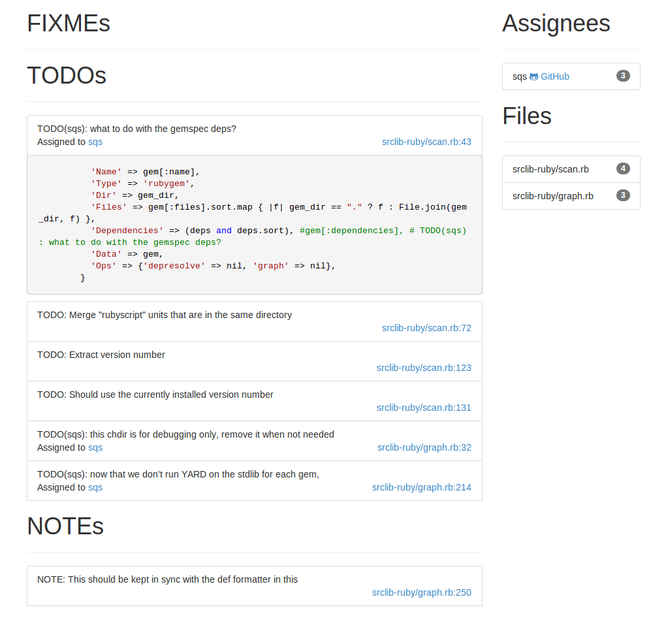This screenshot has width=668, height=629.
Task: Select srclib-ruby/graph.rb in Files list
Action: pyautogui.click(x=571, y=196)
